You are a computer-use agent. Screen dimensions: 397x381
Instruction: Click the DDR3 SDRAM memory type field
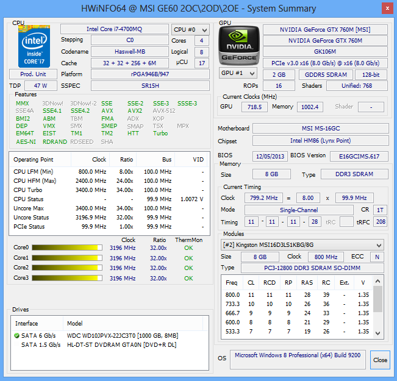tap(354, 174)
